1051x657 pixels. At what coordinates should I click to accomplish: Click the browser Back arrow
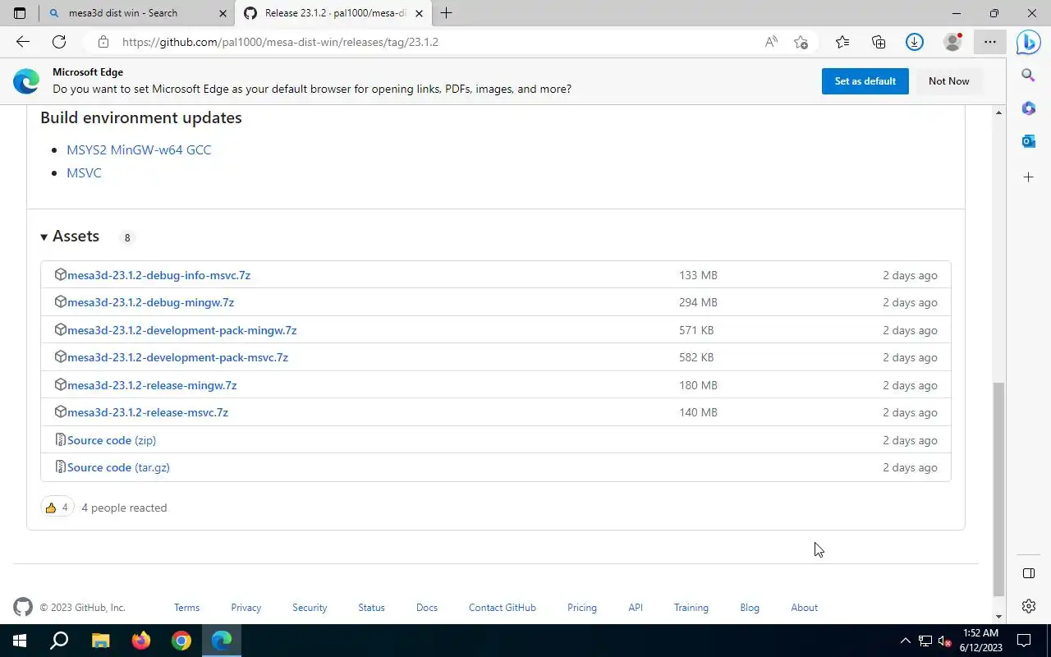(x=23, y=42)
